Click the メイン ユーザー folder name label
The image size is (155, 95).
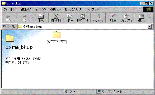click(x=57, y=42)
